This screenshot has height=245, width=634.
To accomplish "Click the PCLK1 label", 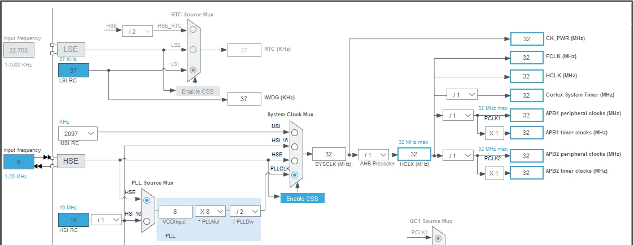I will [x=492, y=119].
